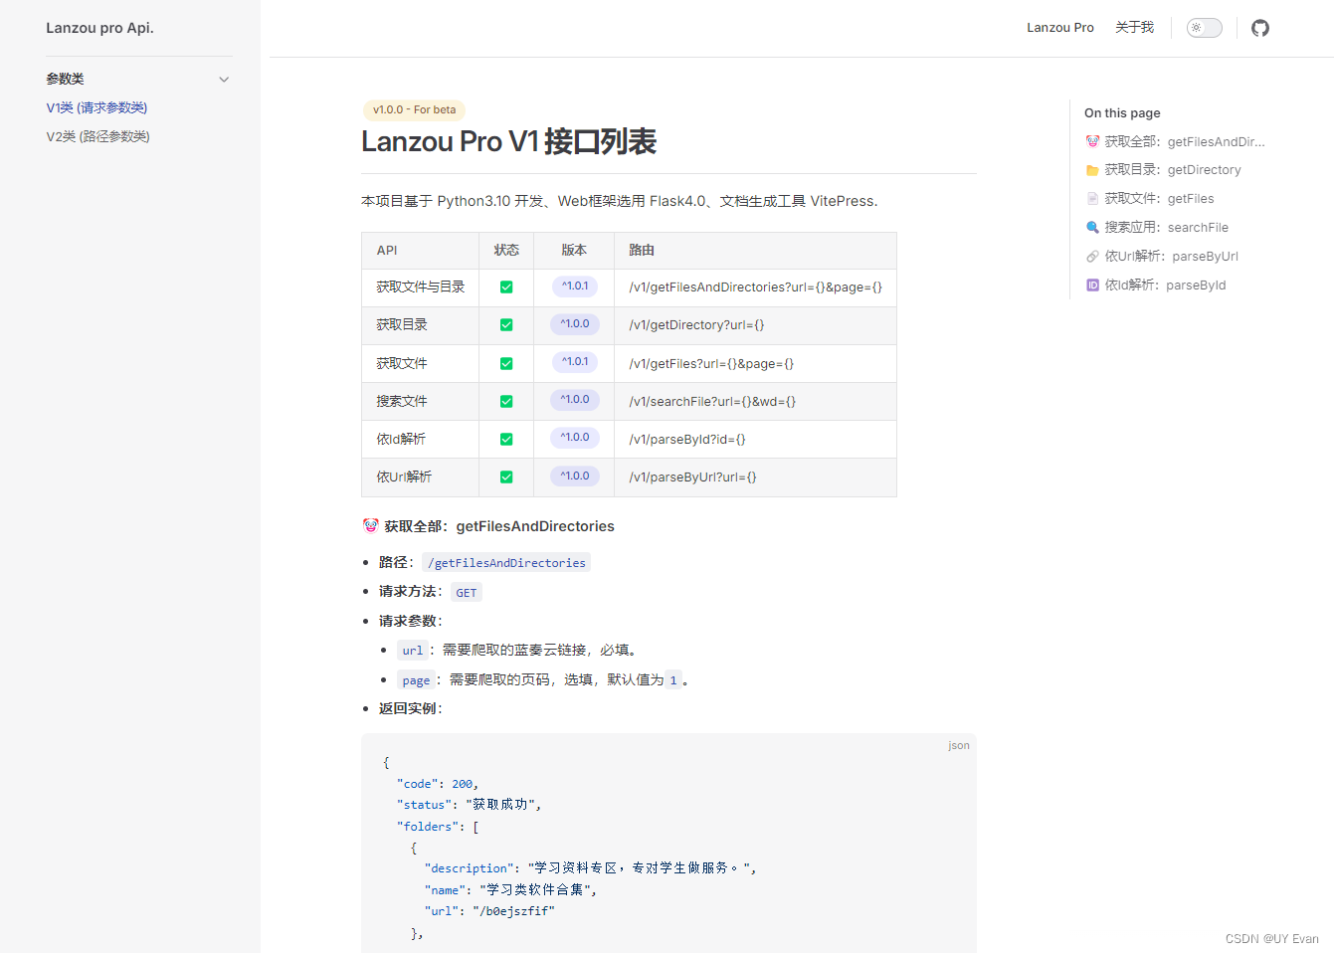1334x953 pixels.
Task: Click the ^1.0.0 badge in 依Id解析 row
Action: [575, 438]
